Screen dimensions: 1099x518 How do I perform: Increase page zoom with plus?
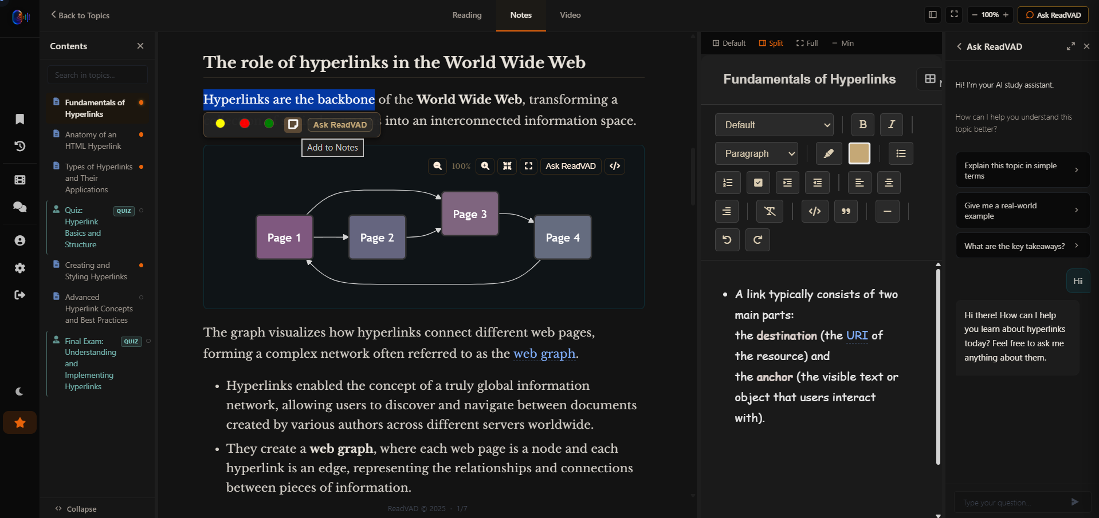point(1006,15)
